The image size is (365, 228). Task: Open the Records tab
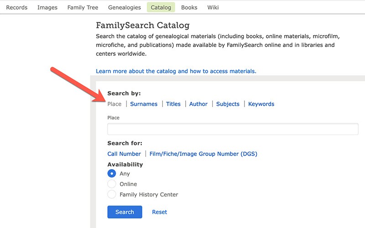[x=17, y=7]
